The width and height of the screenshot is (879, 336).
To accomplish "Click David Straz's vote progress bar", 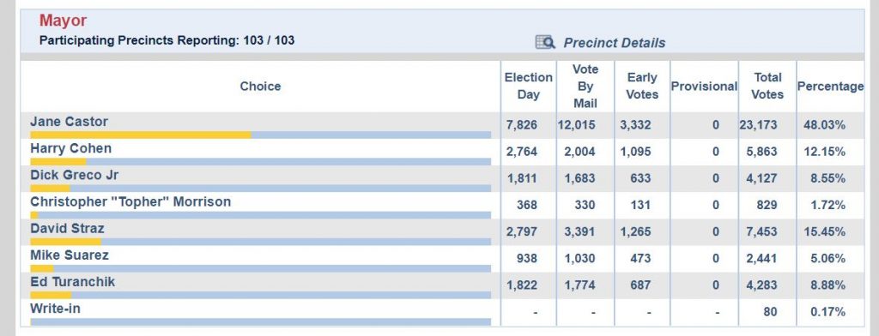I will 261,242.
